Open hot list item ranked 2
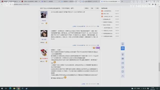 106,14
